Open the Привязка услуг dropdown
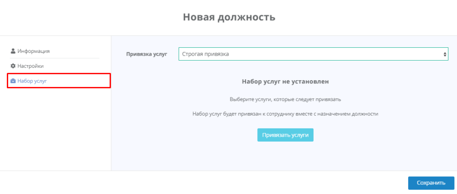Image resolution: width=457 pixels, height=194 pixels. pyautogui.click(x=314, y=54)
